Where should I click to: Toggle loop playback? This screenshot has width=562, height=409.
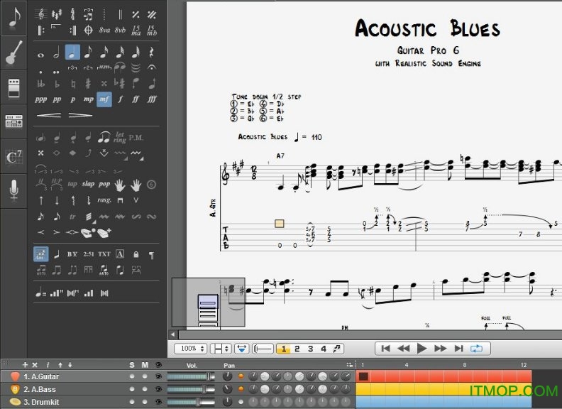[477, 349]
